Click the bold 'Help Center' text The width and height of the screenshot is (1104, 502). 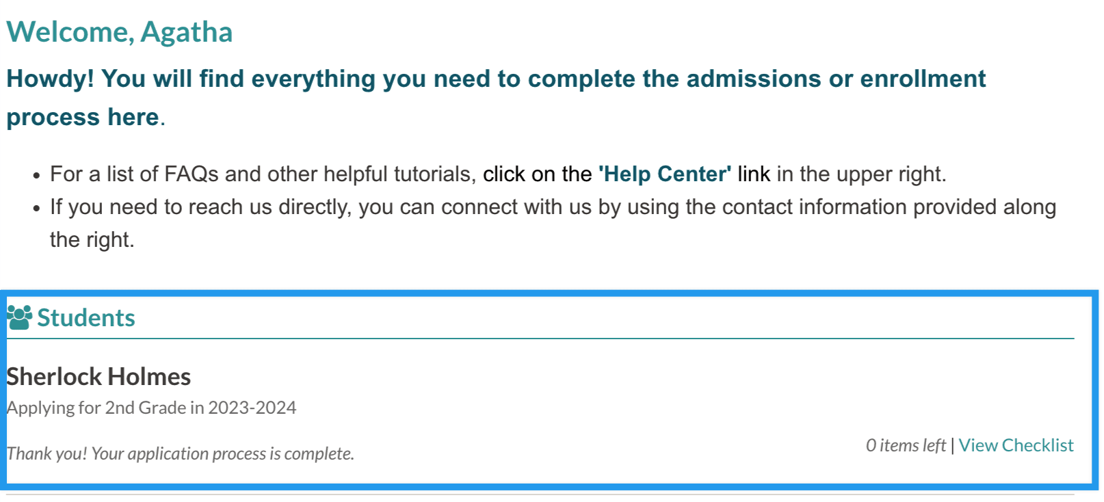coord(664,174)
